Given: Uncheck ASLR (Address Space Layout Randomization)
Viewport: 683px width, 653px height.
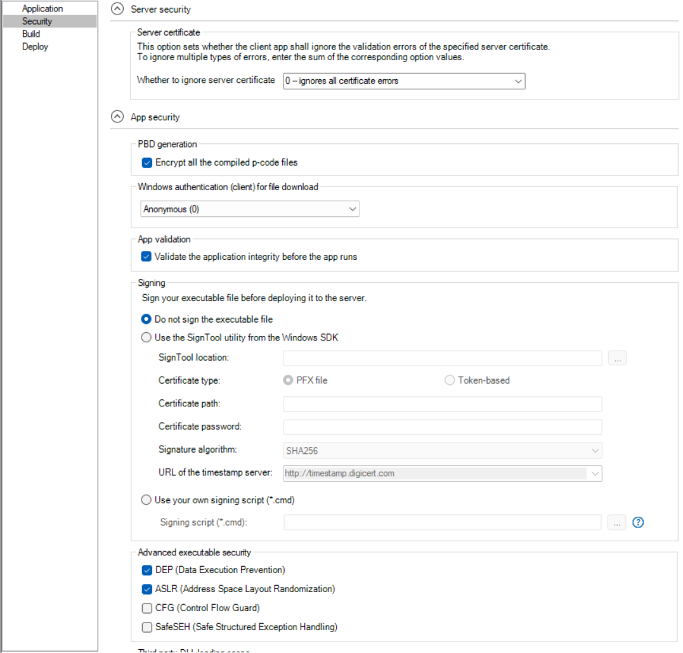Looking at the screenshot, I should pyautogui.click(x=147, y=589).
